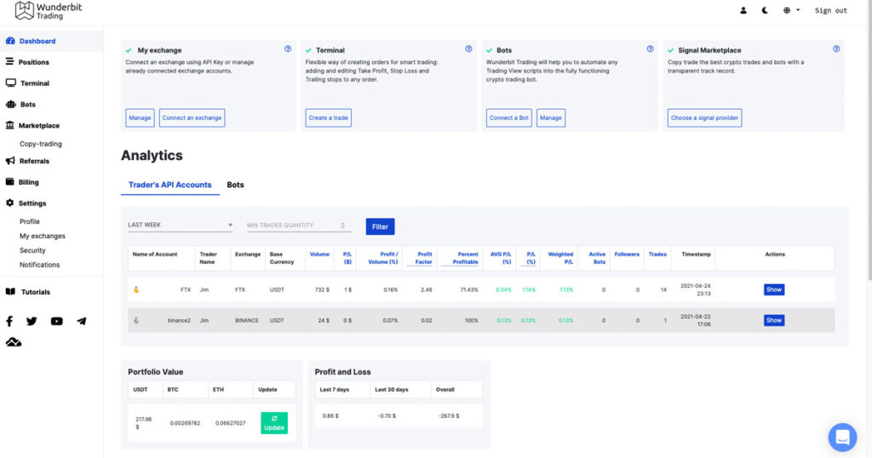Click Manage button on Bots card
This screenshot has width=872, height=458.
(551, 117)
